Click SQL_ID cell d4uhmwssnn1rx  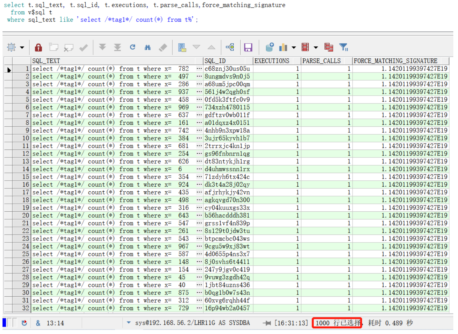pos(228,169)
